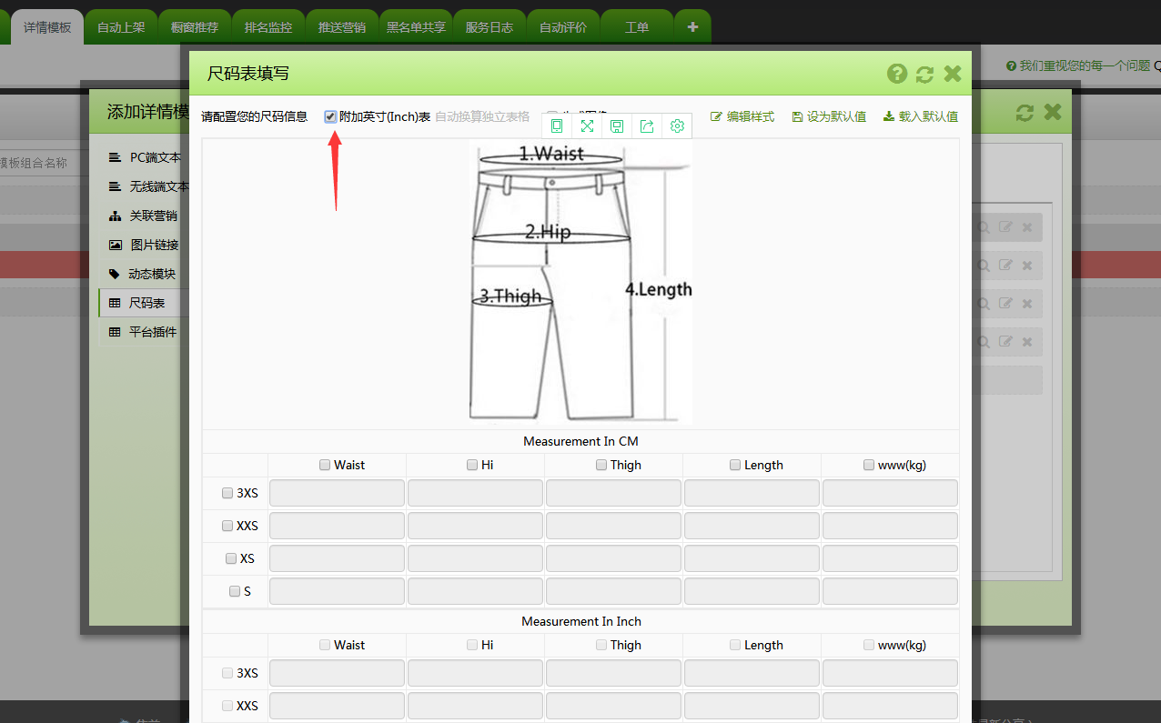Select 尺码表 in the module sidebar
1161x723 pixels.
(144, 303)
